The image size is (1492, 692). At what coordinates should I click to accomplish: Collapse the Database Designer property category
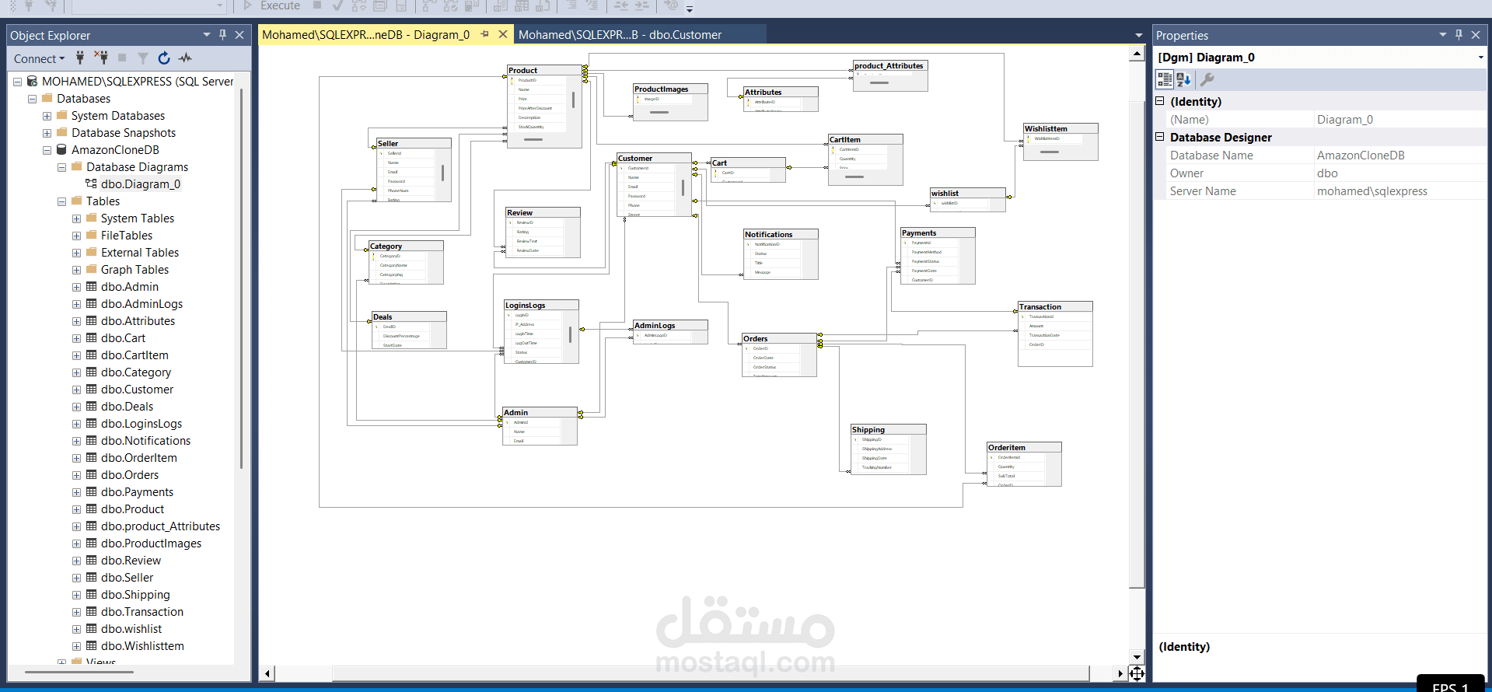pos(1160,137)
